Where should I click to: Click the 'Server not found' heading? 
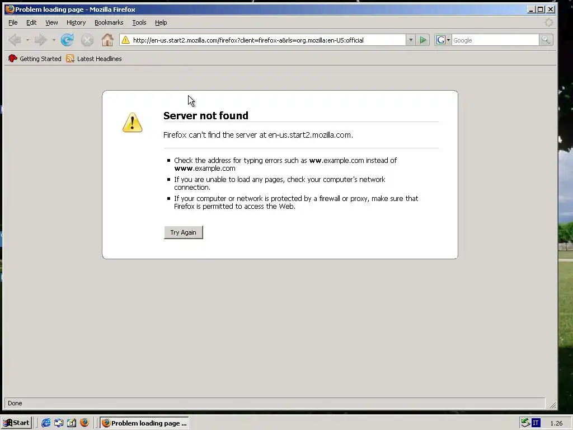(206, 115)
